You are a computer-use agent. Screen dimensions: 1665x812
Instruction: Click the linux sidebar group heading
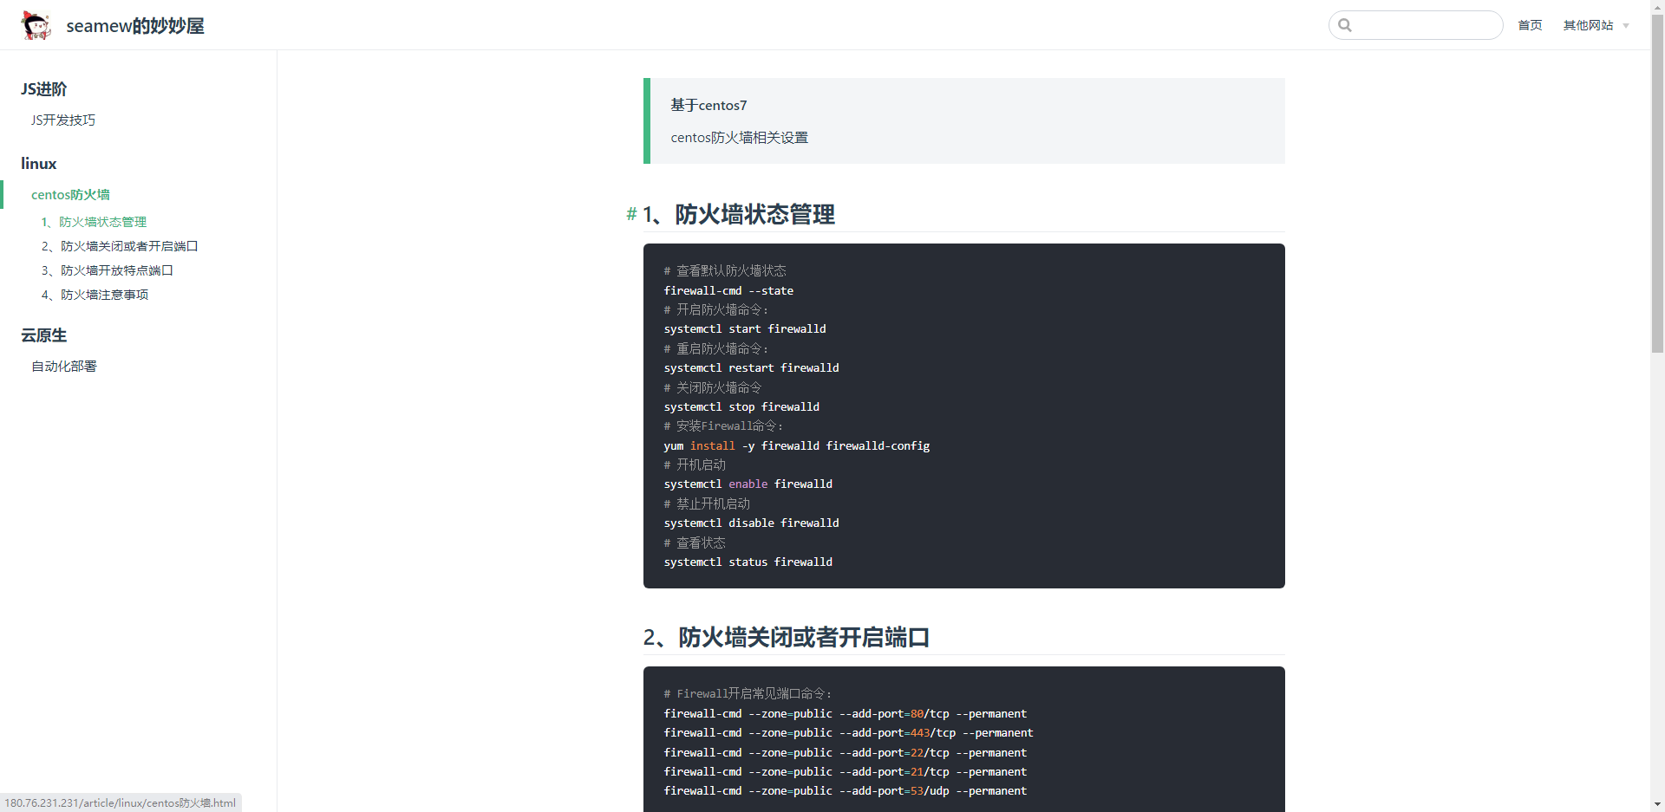[39, 164]
